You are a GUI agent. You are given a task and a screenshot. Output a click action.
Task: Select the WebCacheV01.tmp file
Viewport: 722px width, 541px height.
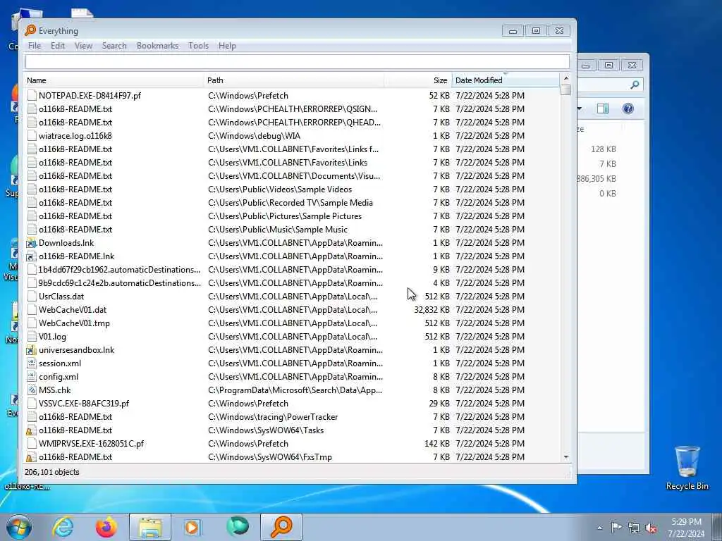pos(74,323)
